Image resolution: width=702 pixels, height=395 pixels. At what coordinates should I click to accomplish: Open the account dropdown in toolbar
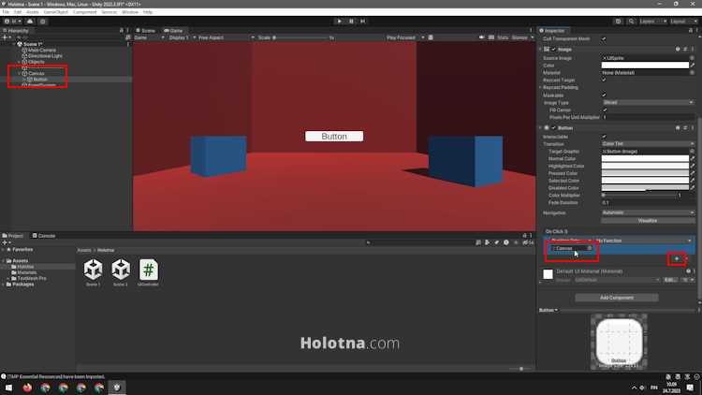click(x=12, y=21)
